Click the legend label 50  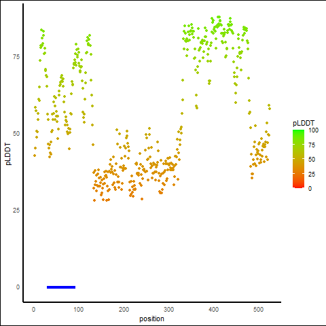click(312, 160)
